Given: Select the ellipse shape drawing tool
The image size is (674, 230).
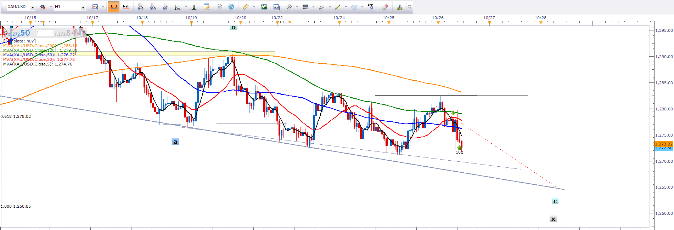Looking at the screenshot, I should 354,7.
